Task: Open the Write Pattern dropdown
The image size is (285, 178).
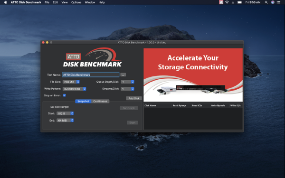Action: (x=75, y=89)
